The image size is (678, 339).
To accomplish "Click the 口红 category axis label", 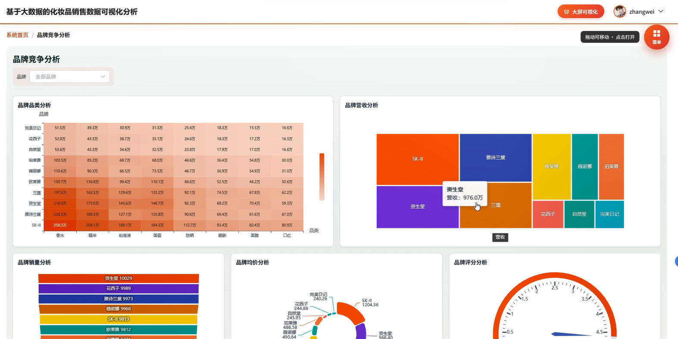I will click(287, 236).
